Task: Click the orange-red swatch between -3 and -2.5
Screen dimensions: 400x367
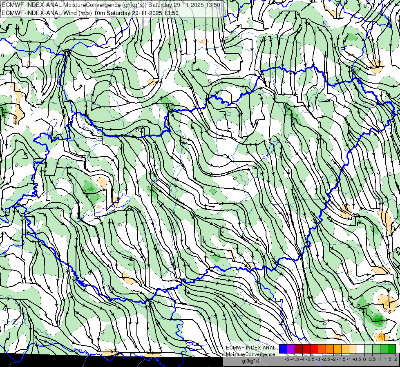Action: pos(322,349)
